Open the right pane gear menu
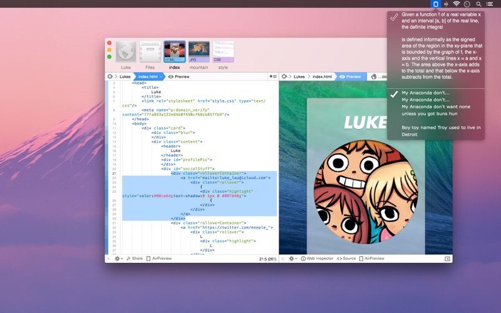Viewport: 501px width, 313px height. pyautogui.click(x=293, y=259)
